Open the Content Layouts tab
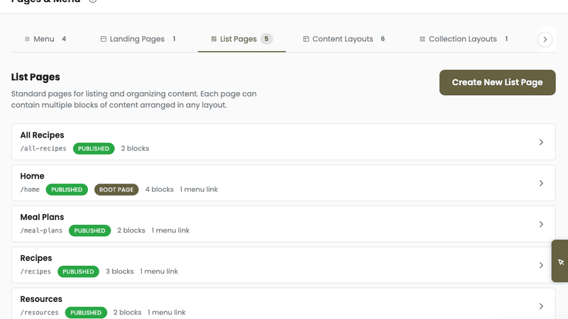 click(344, 39)
